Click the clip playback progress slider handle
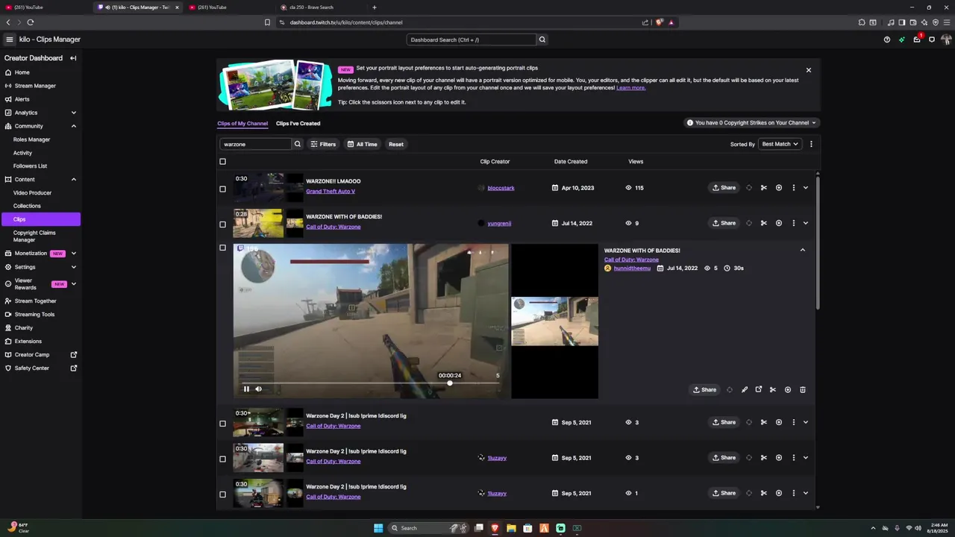Screen dimensions: 955x537 point(450,383)
